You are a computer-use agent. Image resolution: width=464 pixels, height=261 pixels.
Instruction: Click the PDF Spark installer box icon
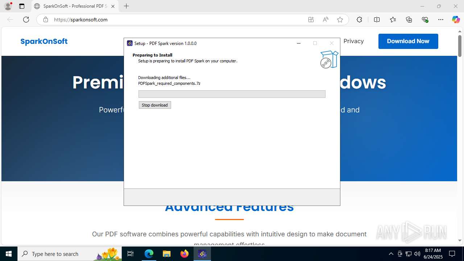pyautogui.click(x=329, y=59)
